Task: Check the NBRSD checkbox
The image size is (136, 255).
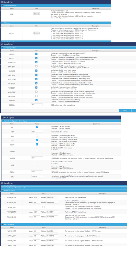Action: pos(37,151)
